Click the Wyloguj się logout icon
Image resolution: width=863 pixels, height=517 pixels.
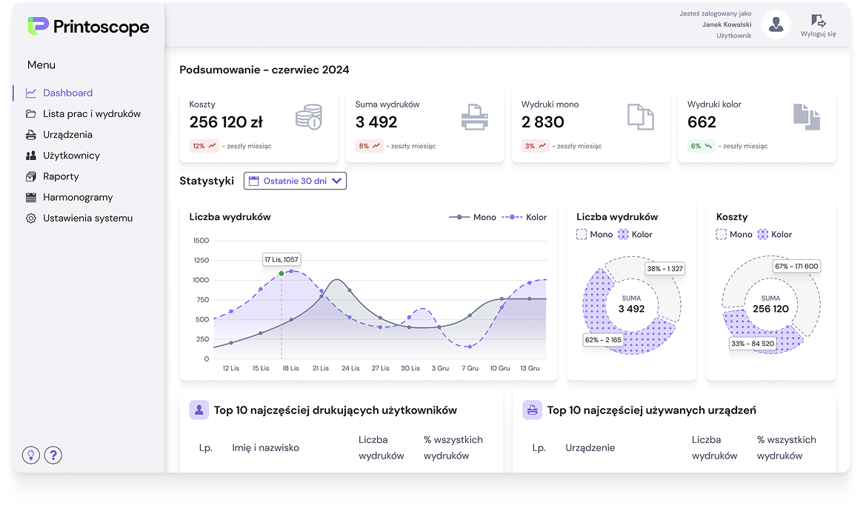[818, 21]
